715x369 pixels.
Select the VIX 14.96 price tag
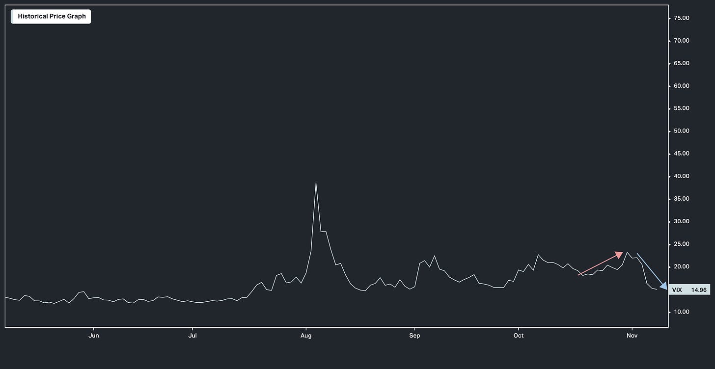[689, 290]
